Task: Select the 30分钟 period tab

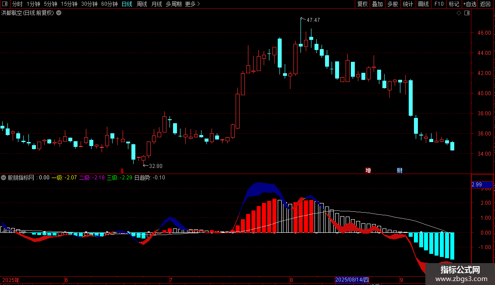Action: click(89, 4)
